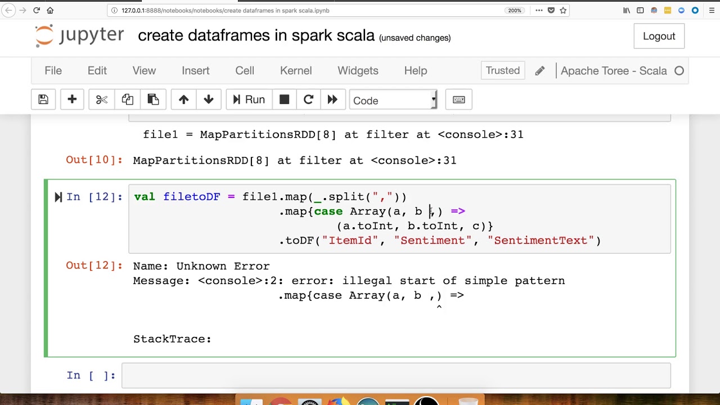Image resolution: width=720 pixels, height=405 pixels.
Task: Click 'illegal start of simple pattern' message
Action: coord(454,281)
